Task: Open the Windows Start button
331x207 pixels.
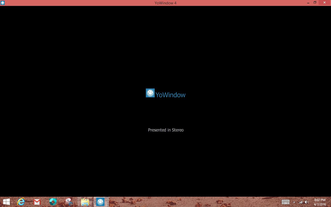Action: coord(6,202)
